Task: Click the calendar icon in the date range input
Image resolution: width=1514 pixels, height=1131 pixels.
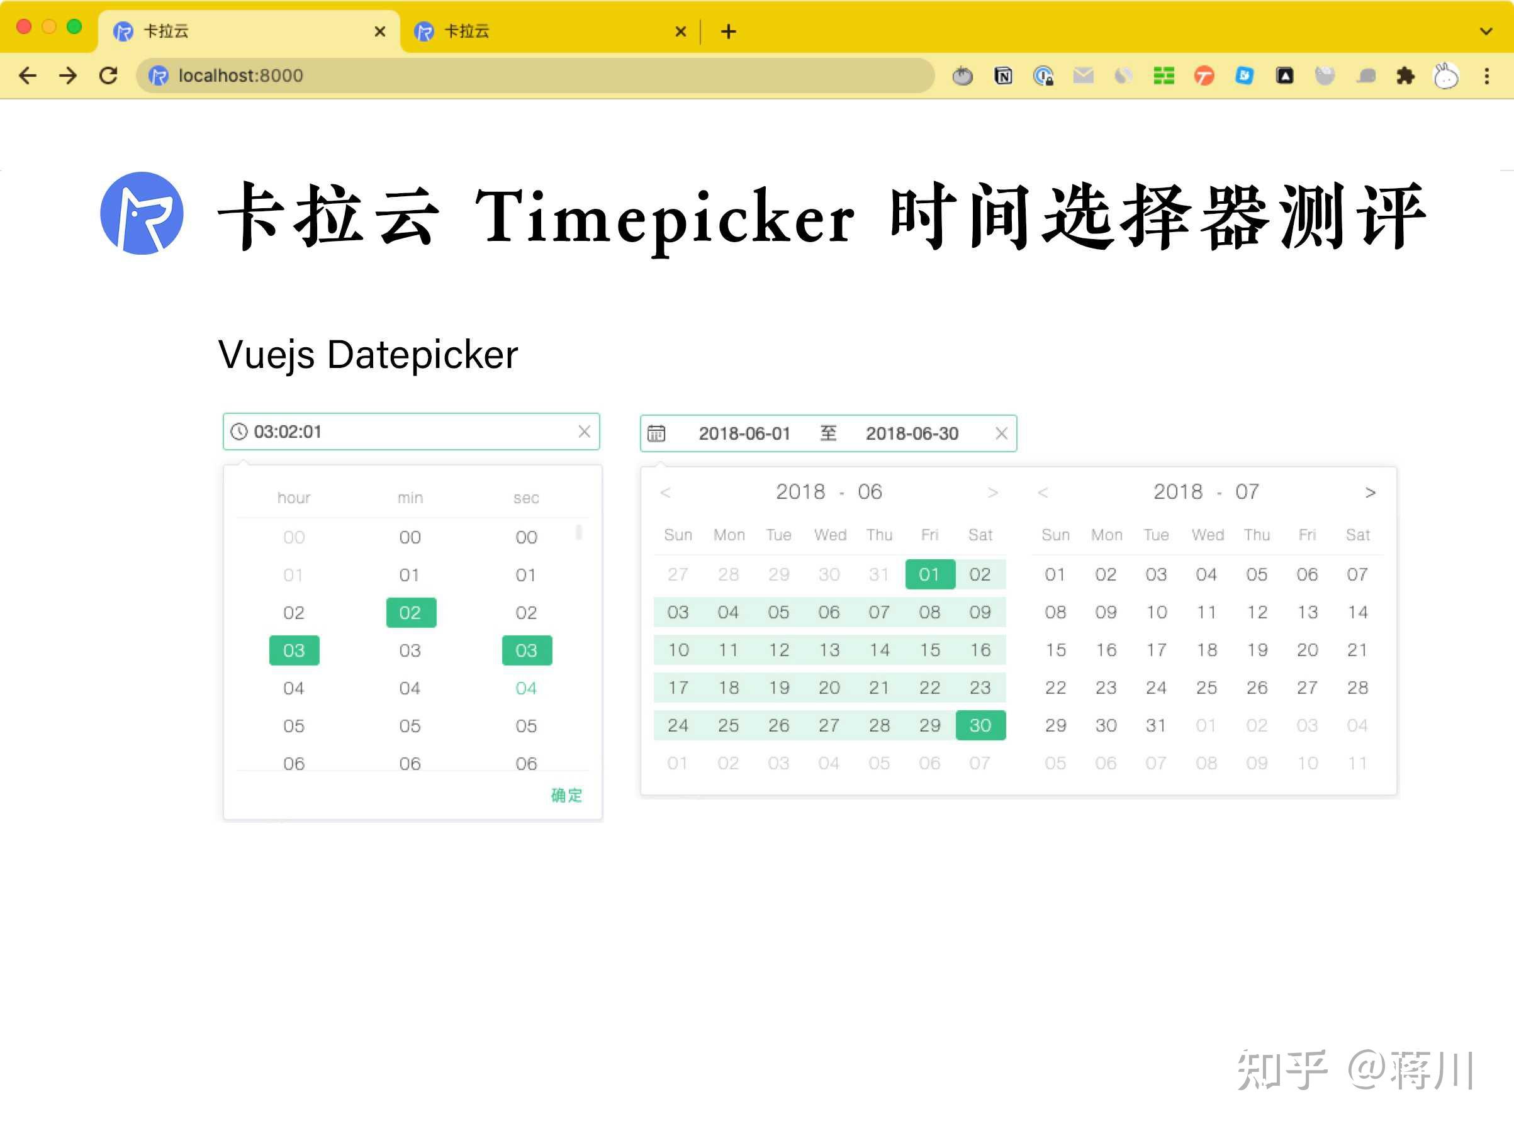Action: click(656, 433)
